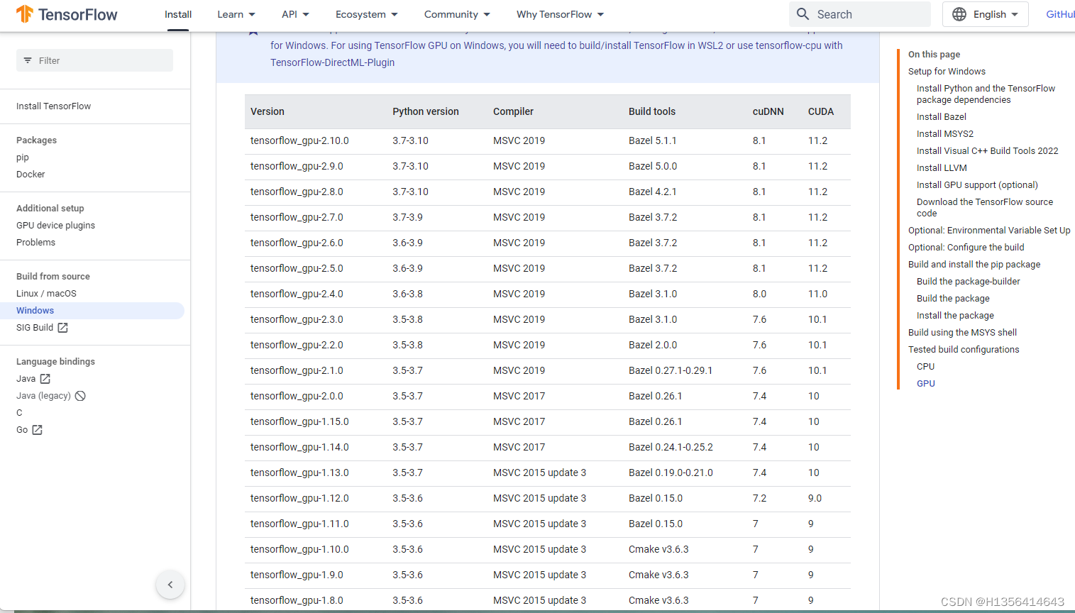Open Install TensorFlow in sidebar

[x=54, y=106]
